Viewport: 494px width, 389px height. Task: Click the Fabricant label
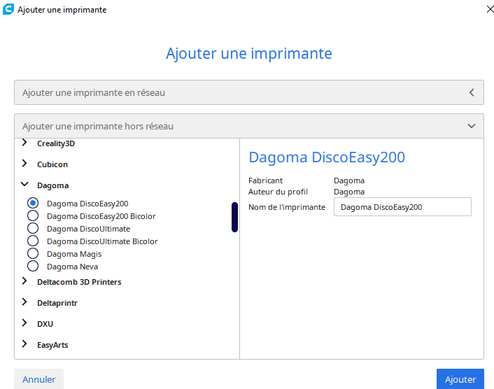point(265,181)
